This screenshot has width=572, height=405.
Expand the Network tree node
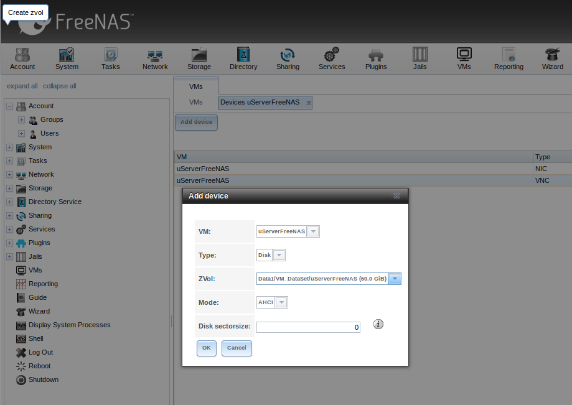click(x=10, y=175)
